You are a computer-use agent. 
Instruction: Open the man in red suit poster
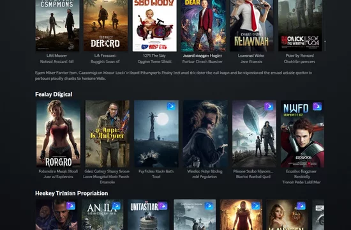click(x=203, y=26)
